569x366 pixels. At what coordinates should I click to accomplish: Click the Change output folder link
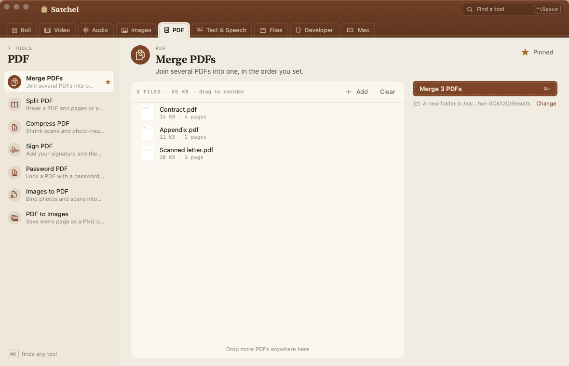[x=546, y=104]
